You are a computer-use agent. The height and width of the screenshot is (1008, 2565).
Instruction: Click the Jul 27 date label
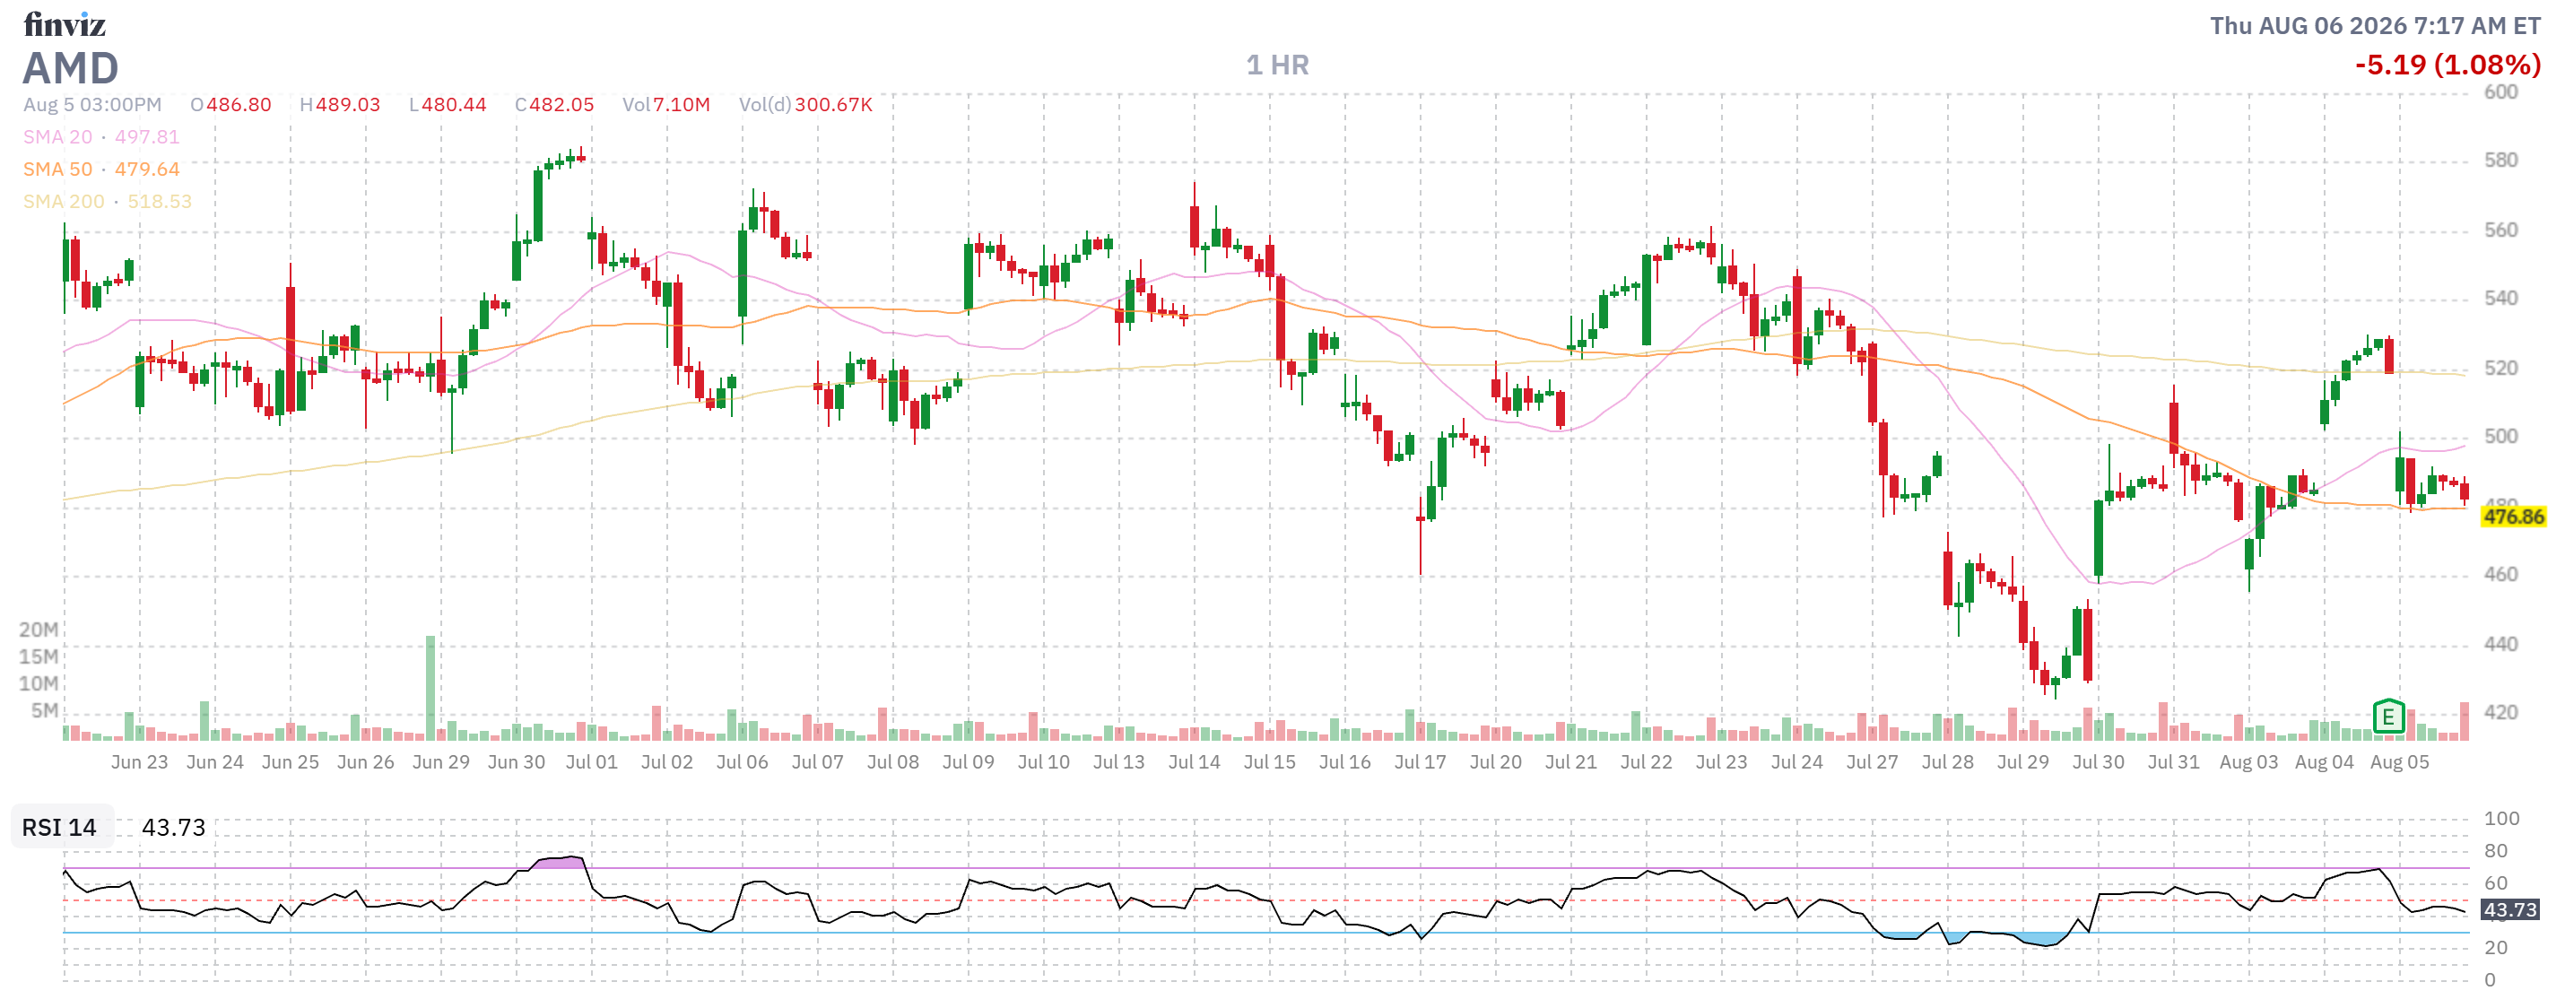click(1872, 762)
